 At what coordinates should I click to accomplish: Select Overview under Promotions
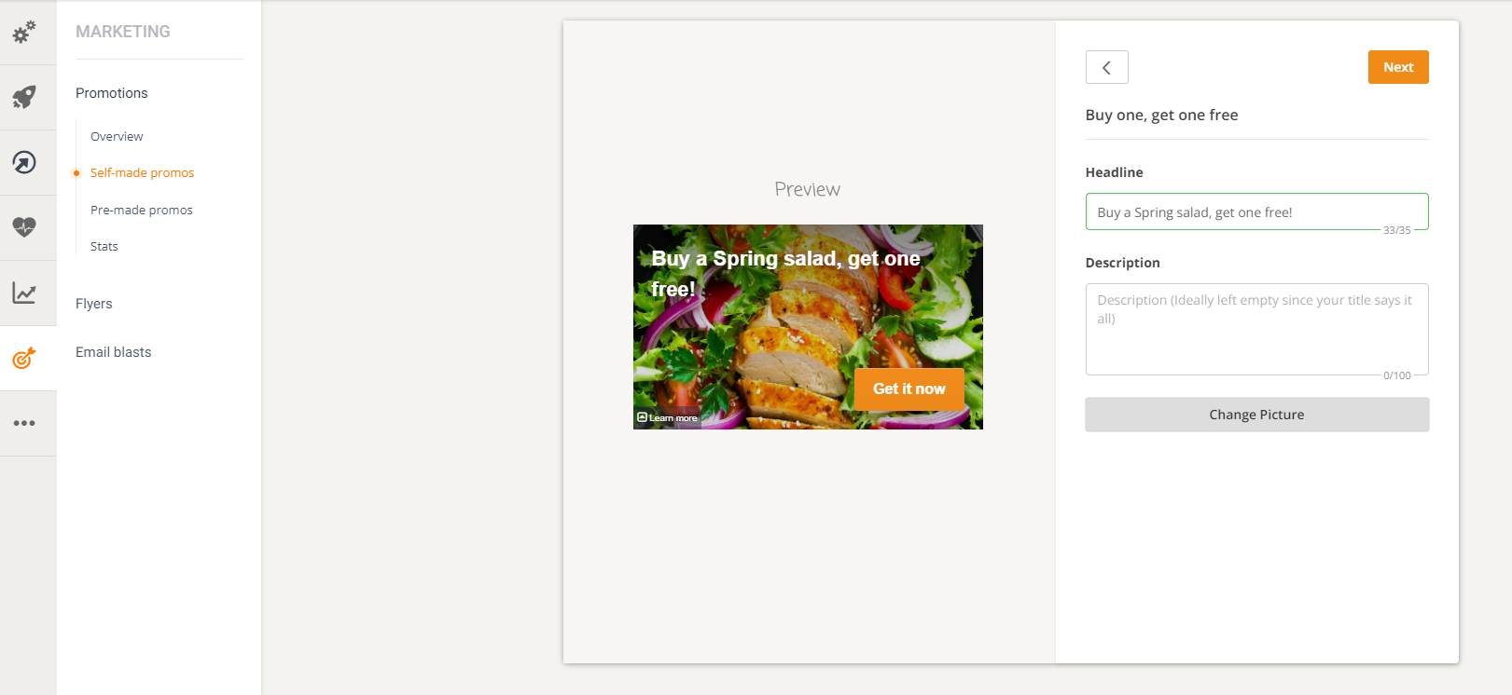point(117,136)
